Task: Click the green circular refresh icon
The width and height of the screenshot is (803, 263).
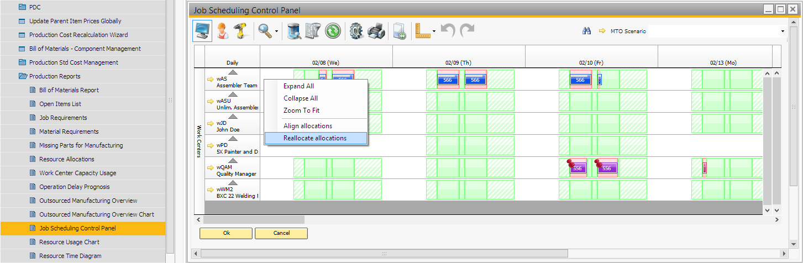Action: tap(333, 31)
